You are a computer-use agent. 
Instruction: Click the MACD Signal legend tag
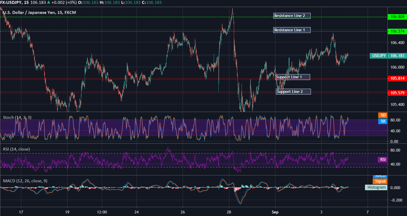(x=380, y=181)
